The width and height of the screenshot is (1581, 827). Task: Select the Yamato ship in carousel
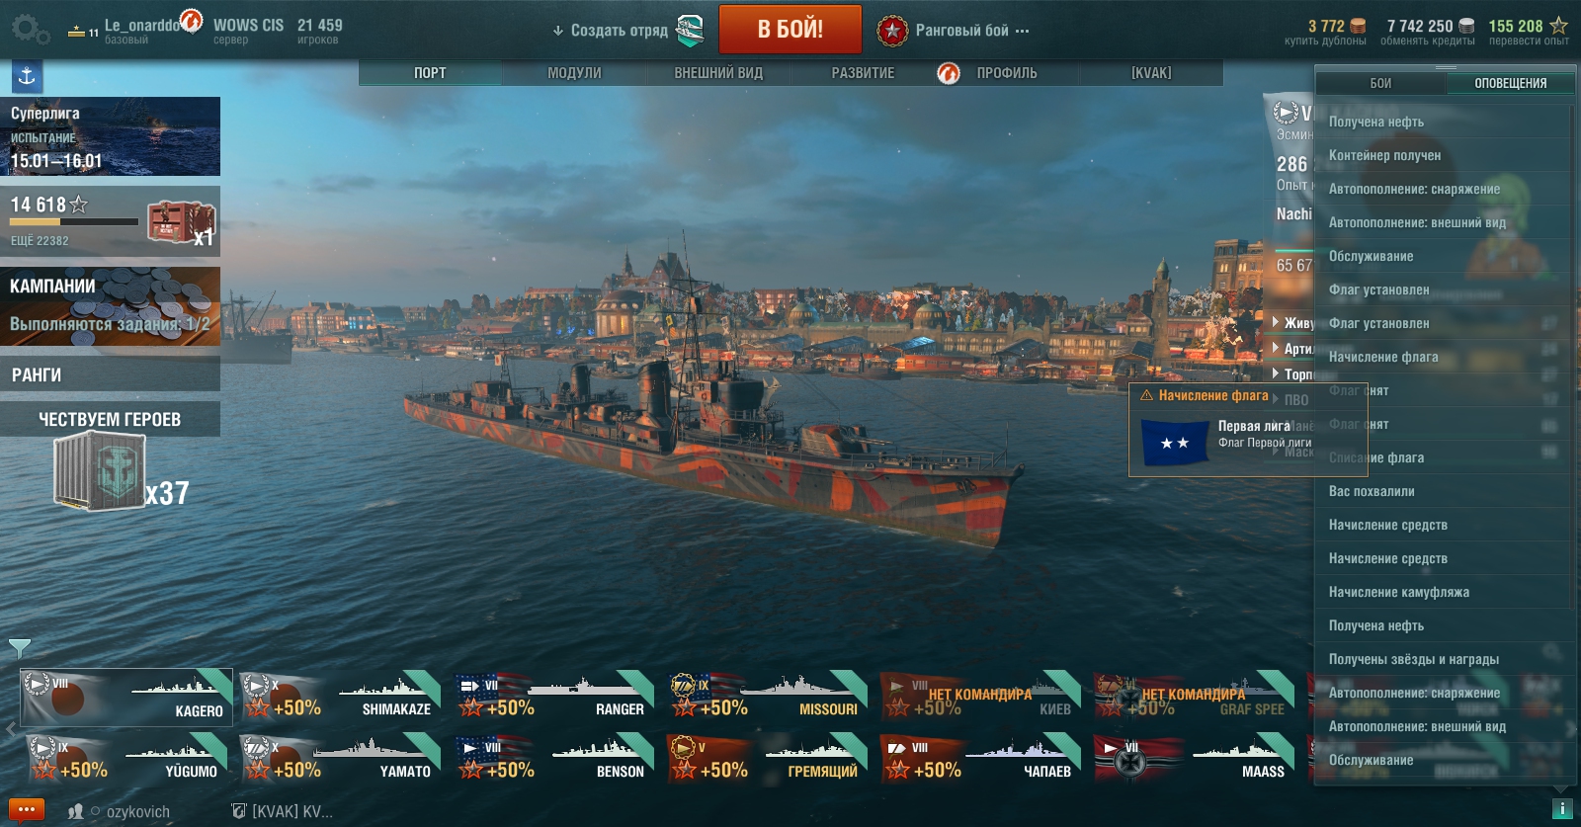coord(341,758)
